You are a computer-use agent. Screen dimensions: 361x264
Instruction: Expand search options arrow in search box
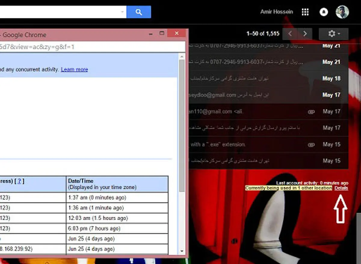pyautogui.click(x=122, y=12)
